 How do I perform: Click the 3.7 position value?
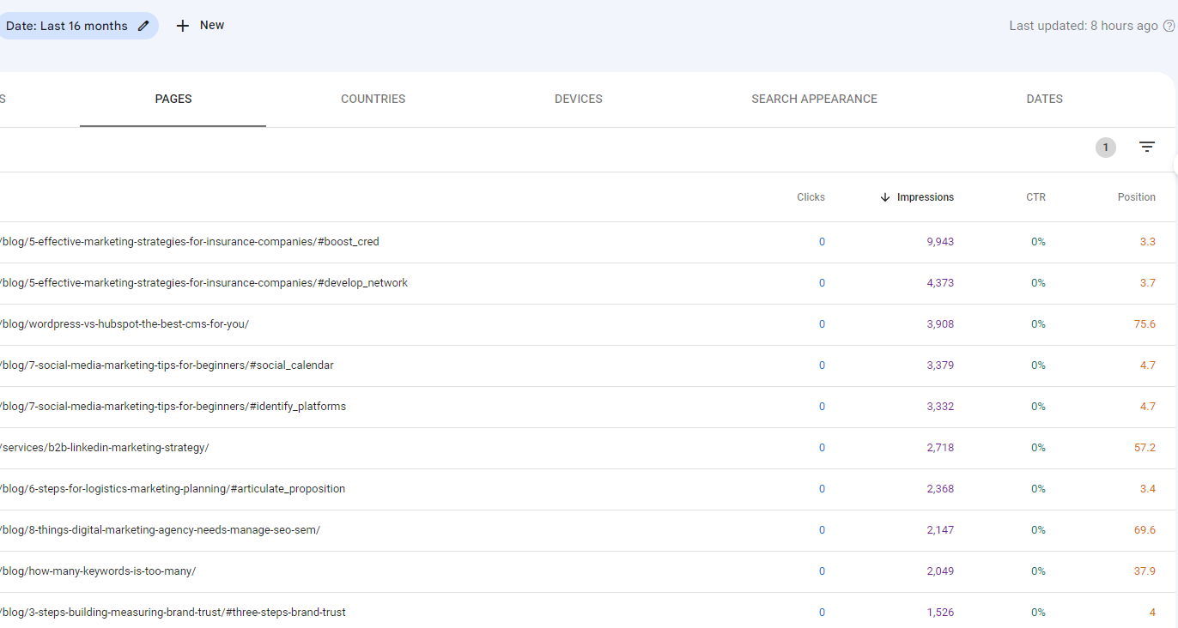point(1147,283)
